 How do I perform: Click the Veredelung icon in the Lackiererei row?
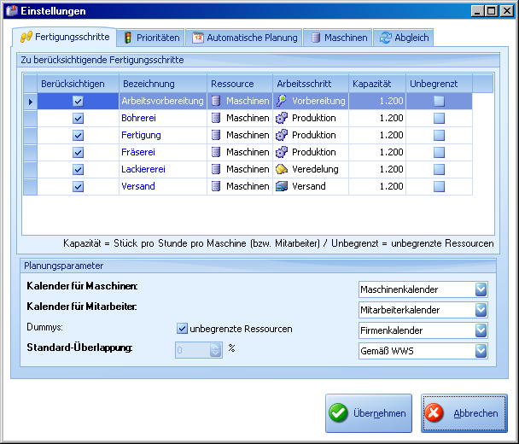pos(282,169)
